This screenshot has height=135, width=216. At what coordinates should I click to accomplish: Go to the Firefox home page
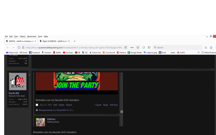[x=211, y=48]
